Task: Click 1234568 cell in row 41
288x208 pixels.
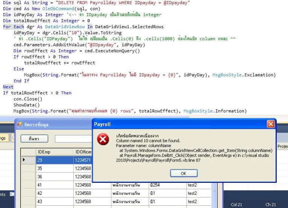Action: (x=92, y=185)
